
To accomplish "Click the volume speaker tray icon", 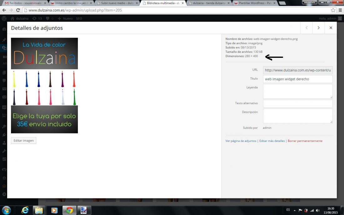I will tap(318, 210).
